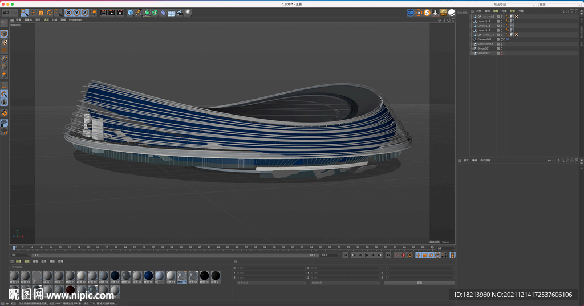
Task: Open the Edit Render Settings icon
Action: [x=119, y=13]
